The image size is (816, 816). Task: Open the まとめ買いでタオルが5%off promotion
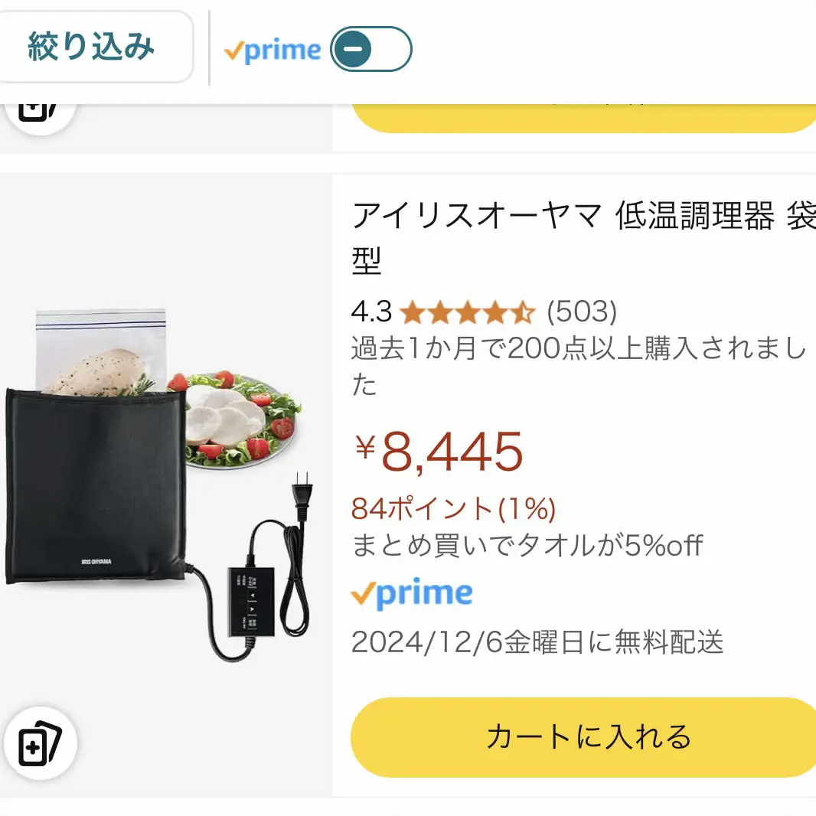pyautogui.click(x=527, y=546)
